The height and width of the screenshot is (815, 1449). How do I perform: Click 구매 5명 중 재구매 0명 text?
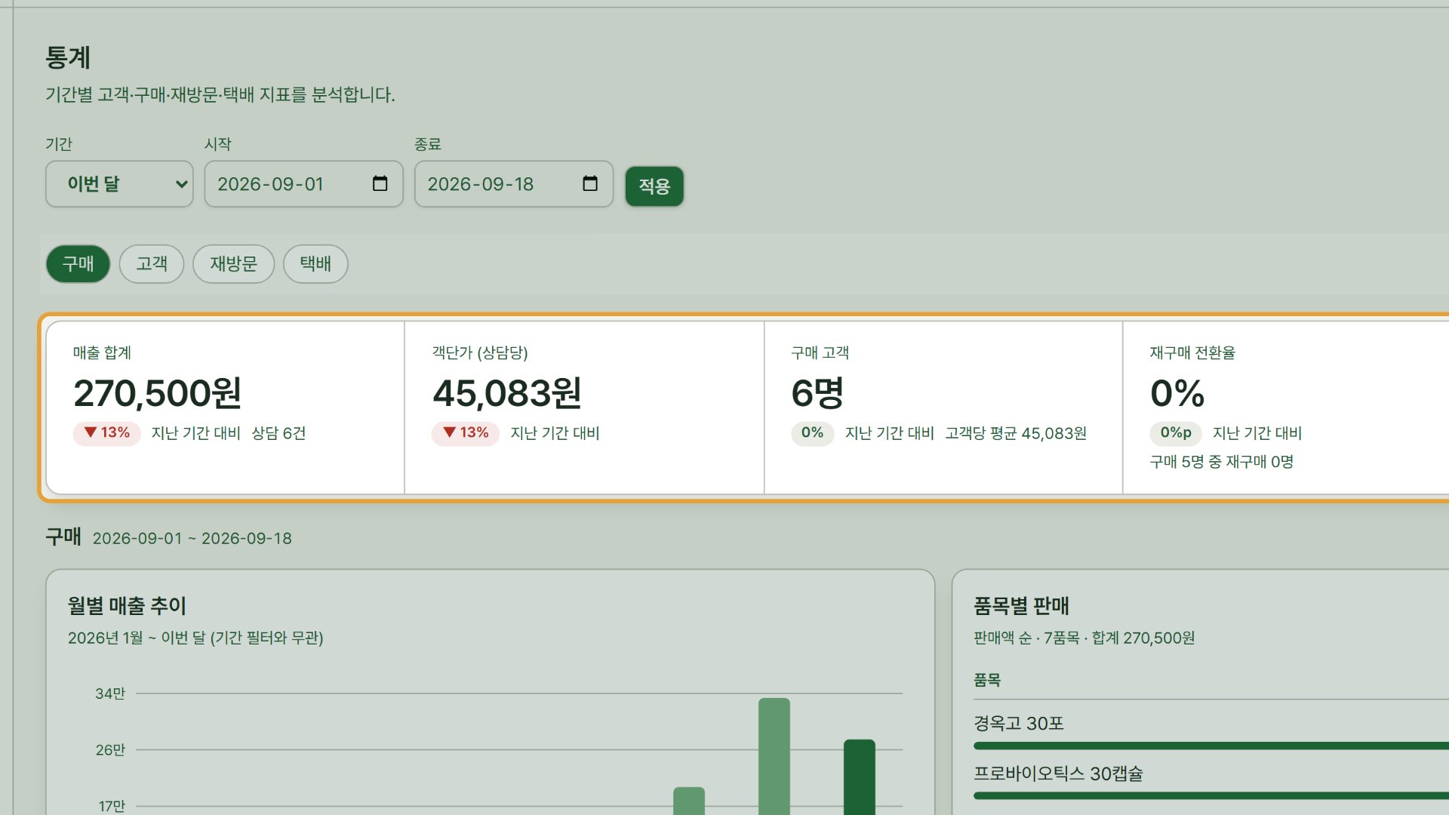(x=1222, y=462)
